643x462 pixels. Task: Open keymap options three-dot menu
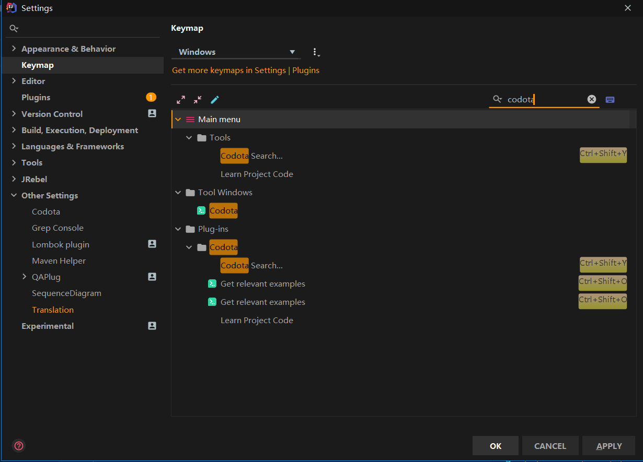click(x=315, y=52)
